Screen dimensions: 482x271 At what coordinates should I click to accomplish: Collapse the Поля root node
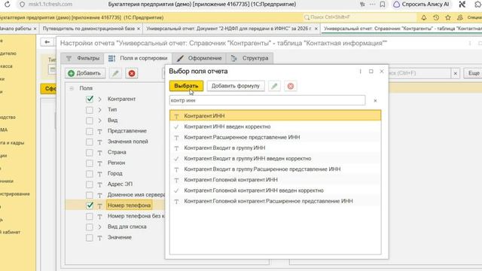[72, 88]
